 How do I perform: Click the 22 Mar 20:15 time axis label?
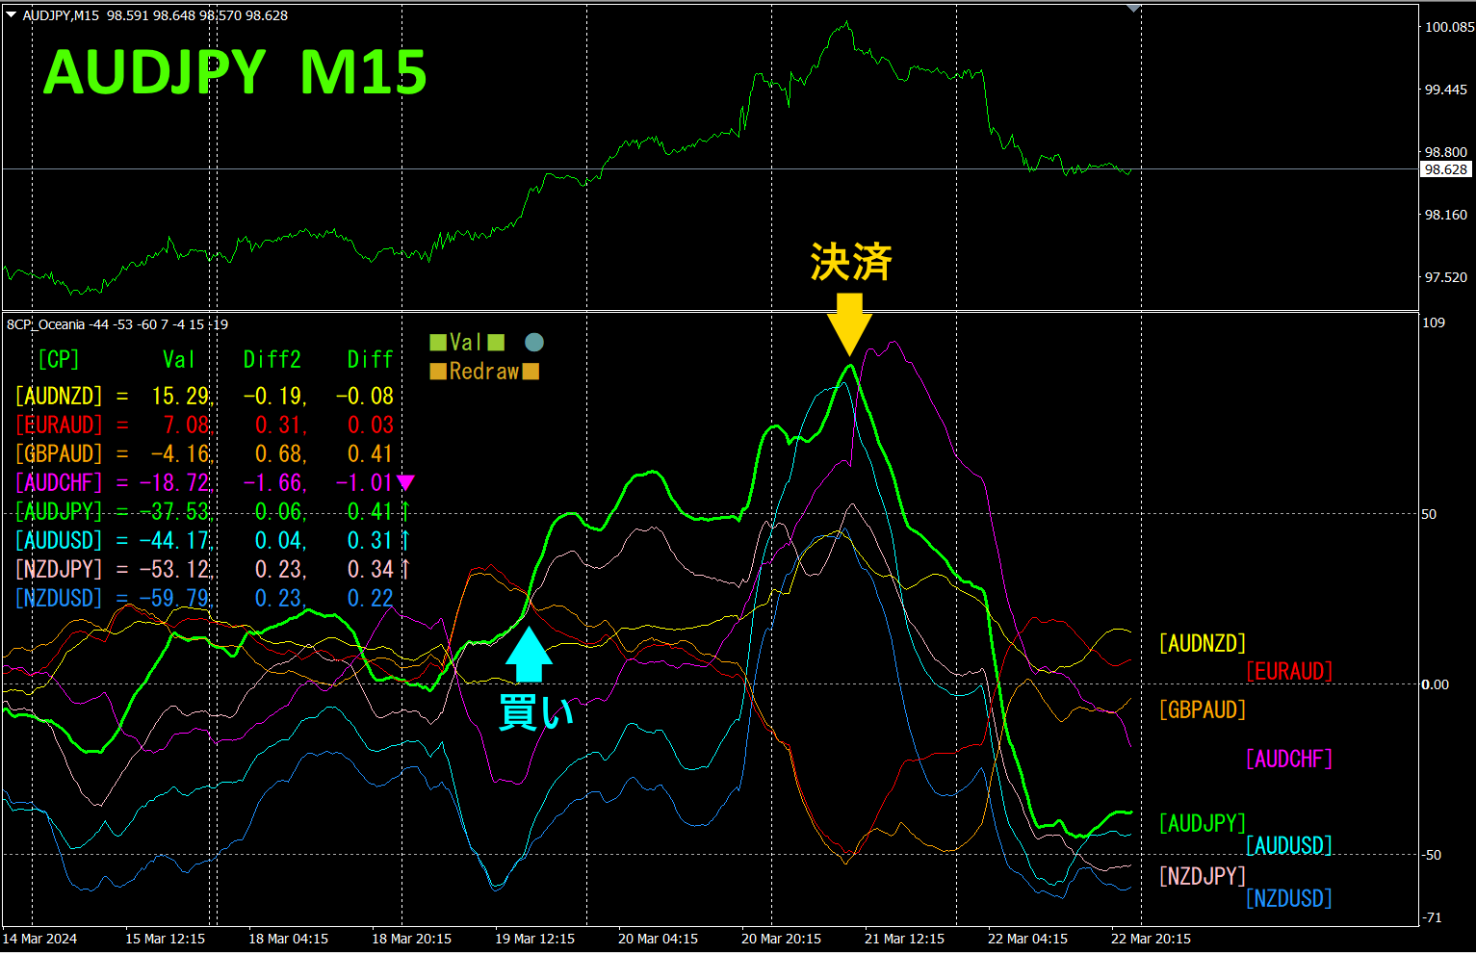tap(1151, 939)
